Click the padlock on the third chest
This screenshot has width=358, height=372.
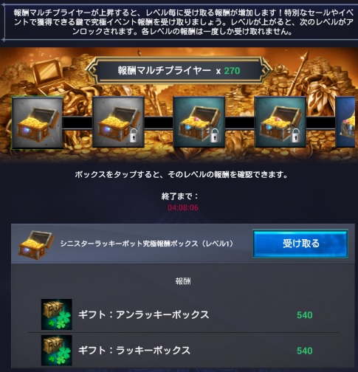click(x=215, y=136)
